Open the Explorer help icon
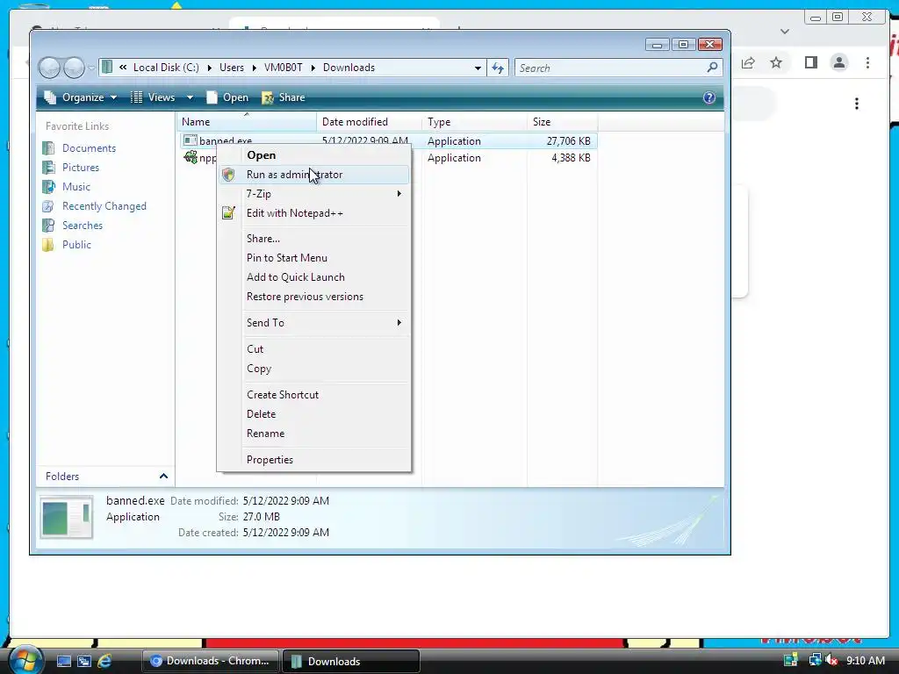This screenshot has width=899, height=674. [709, 97]
